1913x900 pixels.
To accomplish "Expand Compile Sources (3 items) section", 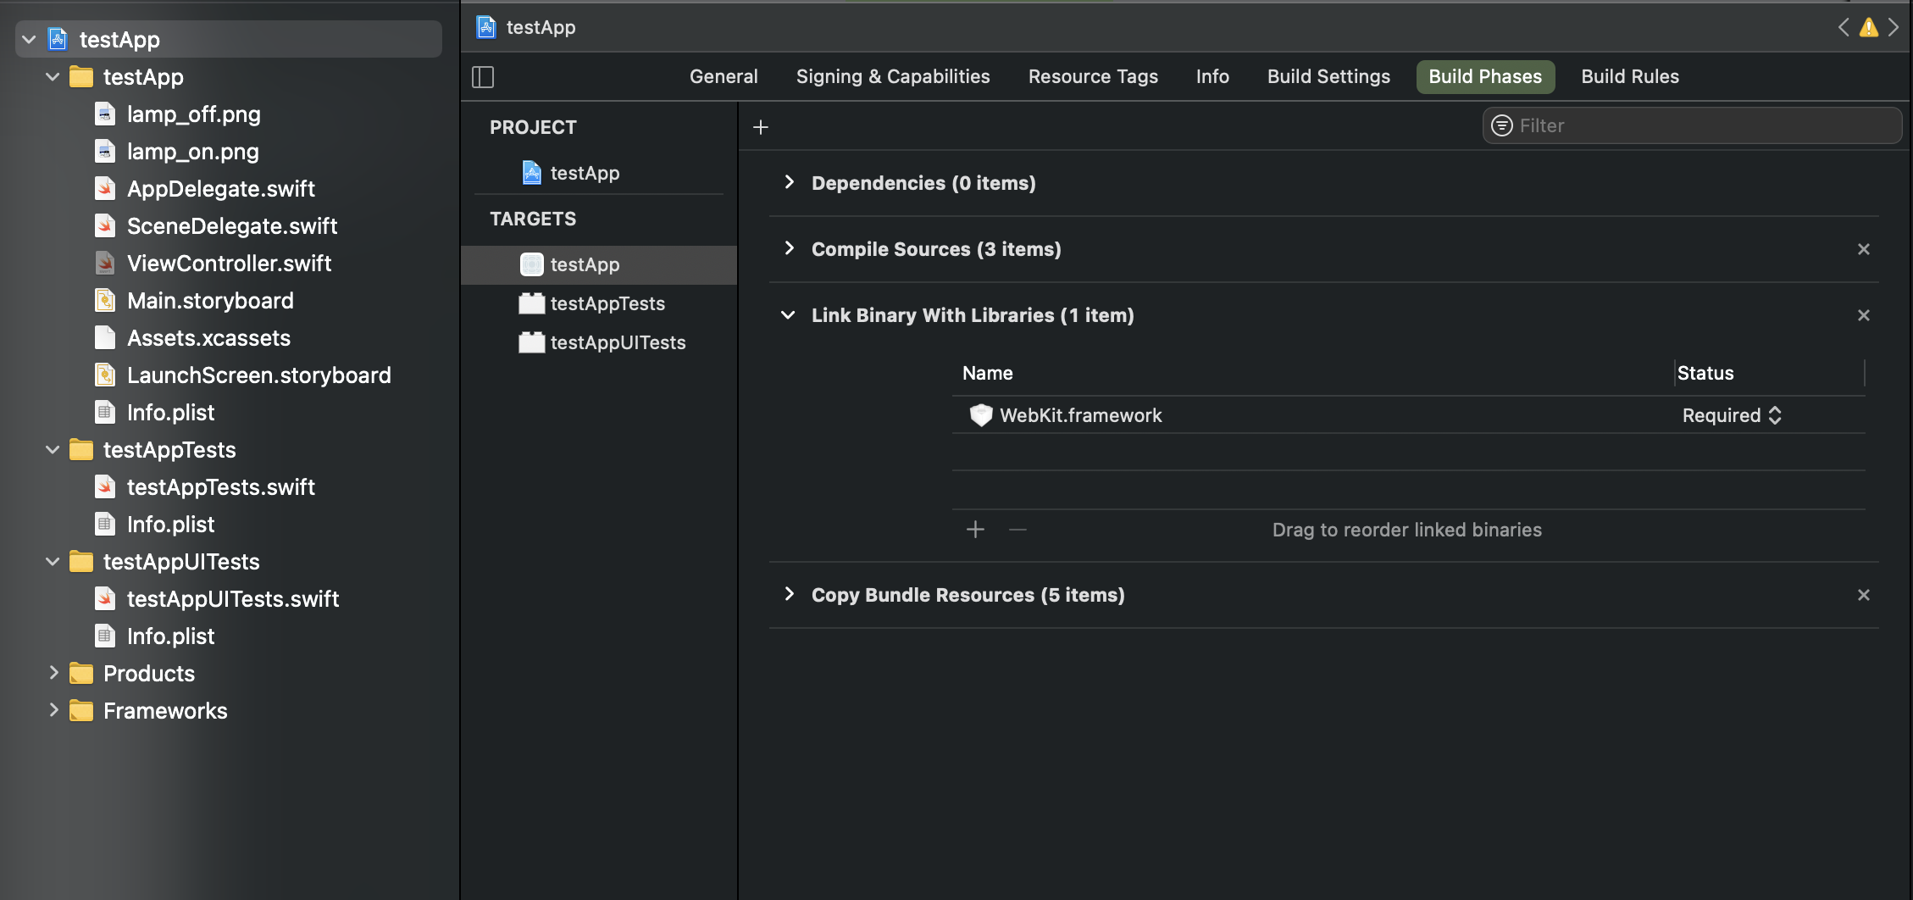I will [789, 248].
